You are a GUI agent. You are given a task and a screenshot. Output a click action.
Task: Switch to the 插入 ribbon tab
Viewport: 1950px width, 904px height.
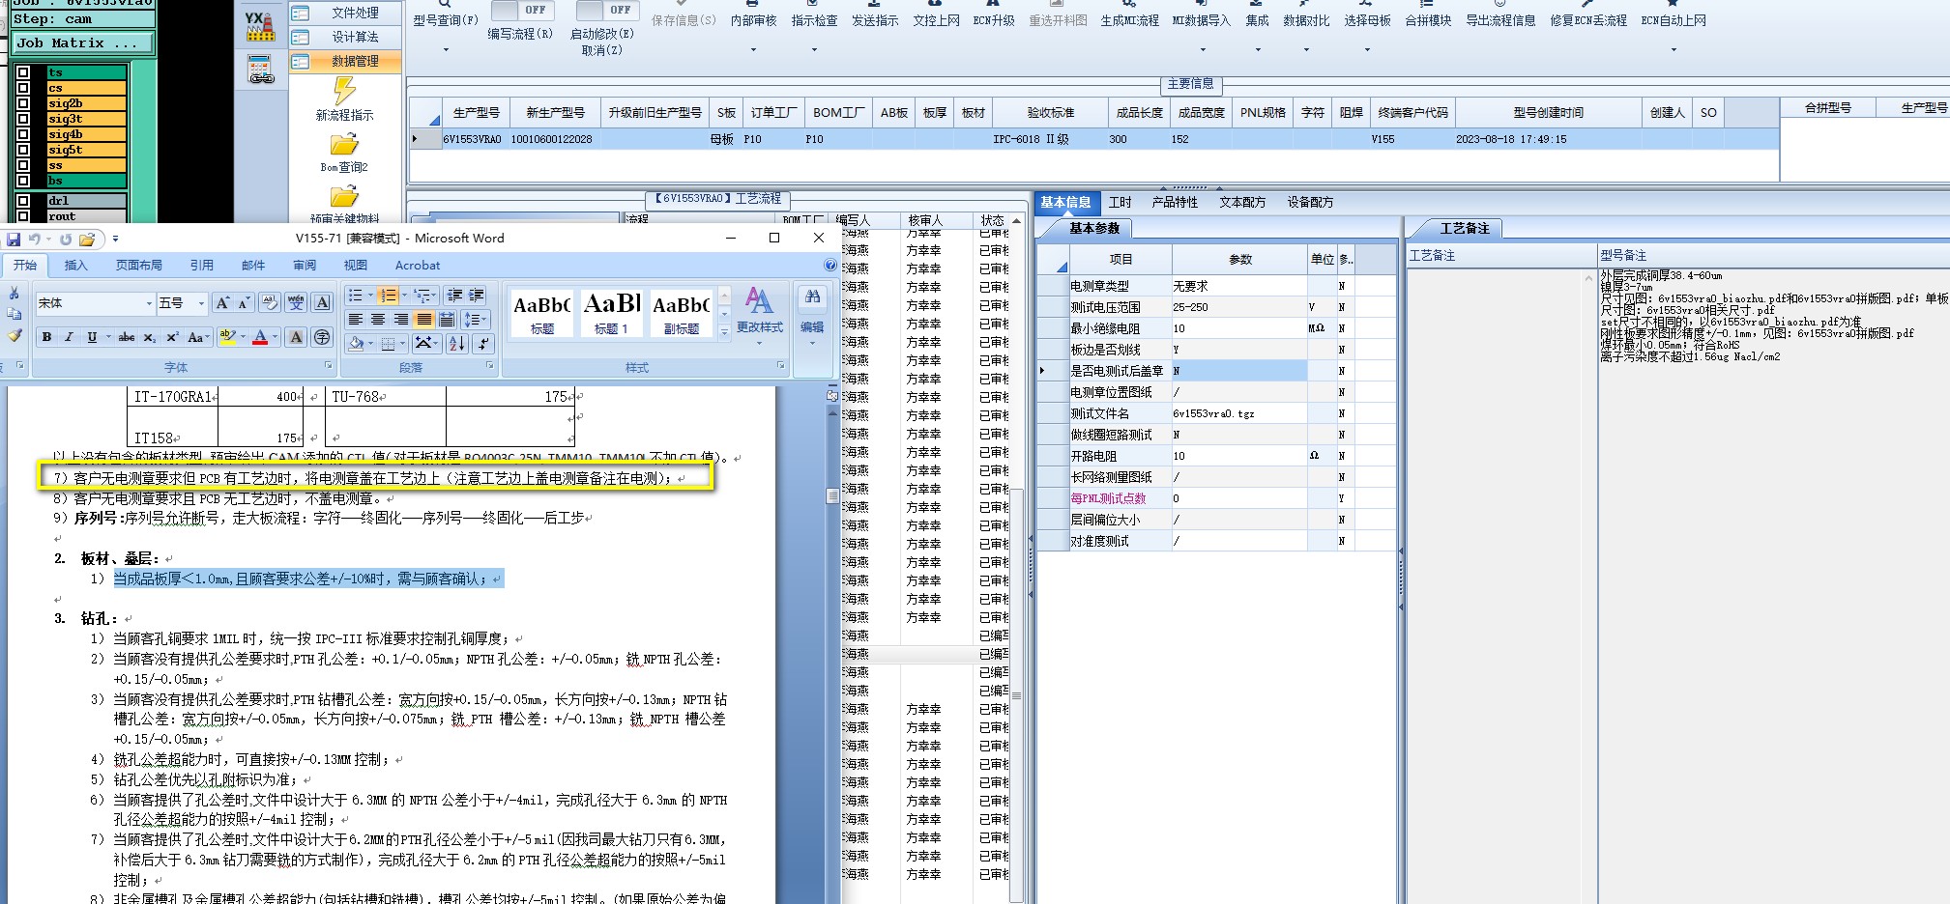(x=75, y=265)
